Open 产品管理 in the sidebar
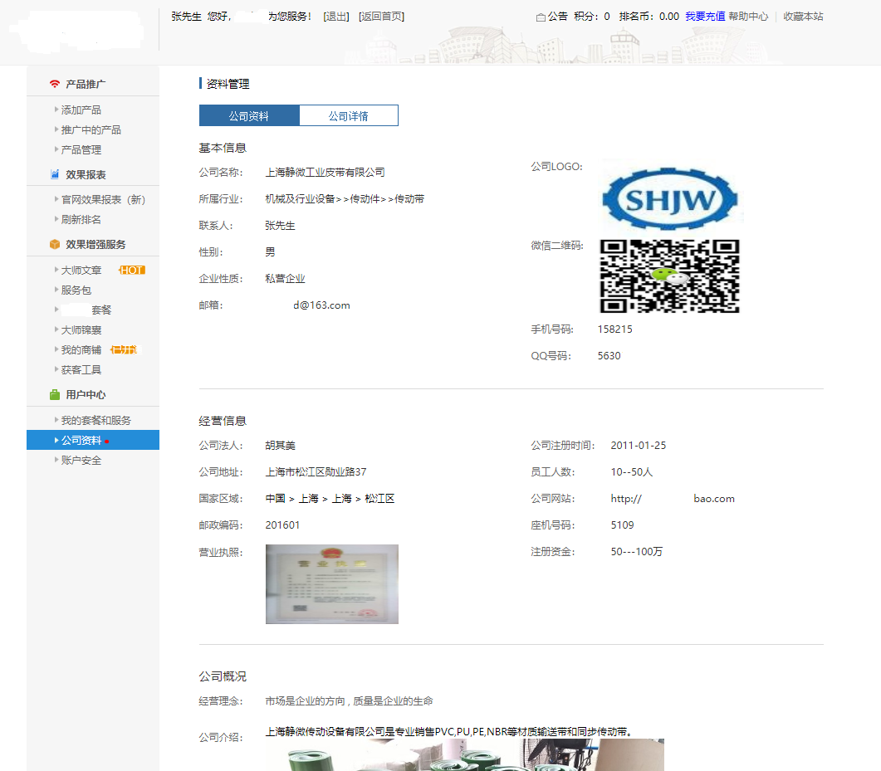 click(81, 150)
